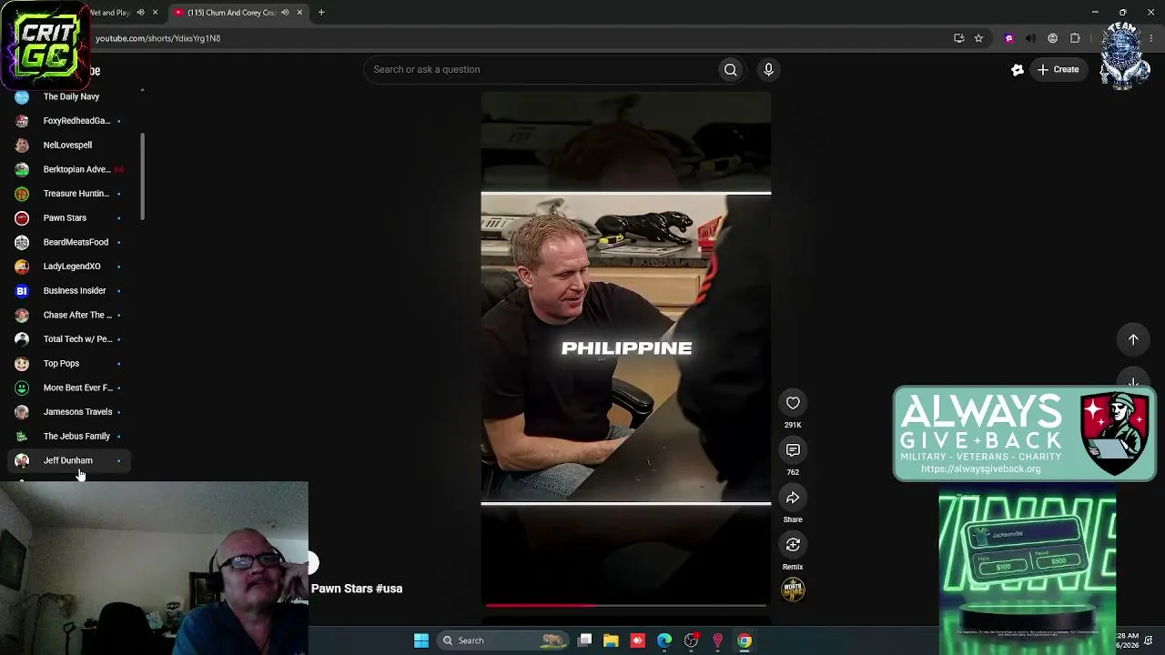Click the media control speaker icon in toolbar
This screenshot has height=655, width=1165.
(x=1030, y=38)
